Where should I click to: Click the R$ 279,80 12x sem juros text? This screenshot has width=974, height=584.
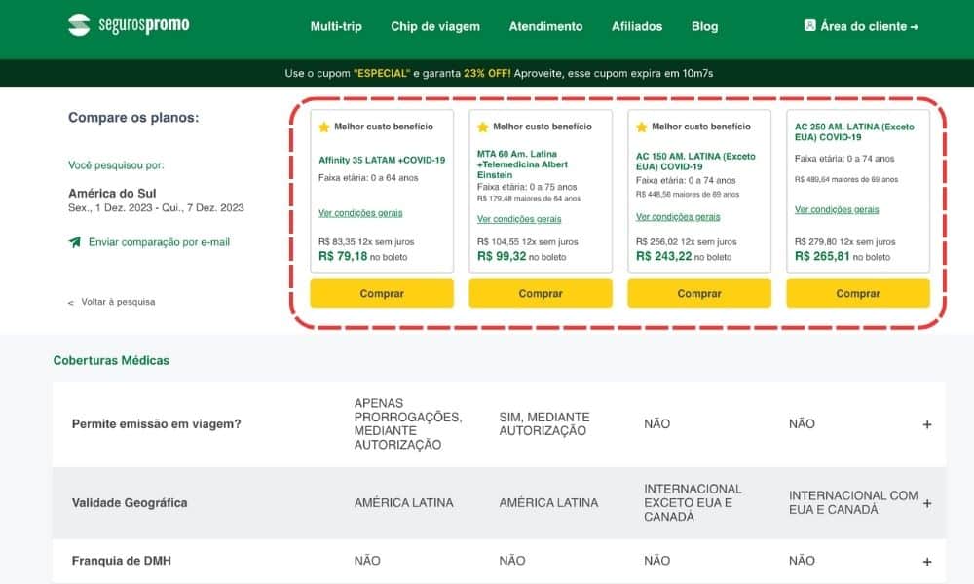coord(844,241)
